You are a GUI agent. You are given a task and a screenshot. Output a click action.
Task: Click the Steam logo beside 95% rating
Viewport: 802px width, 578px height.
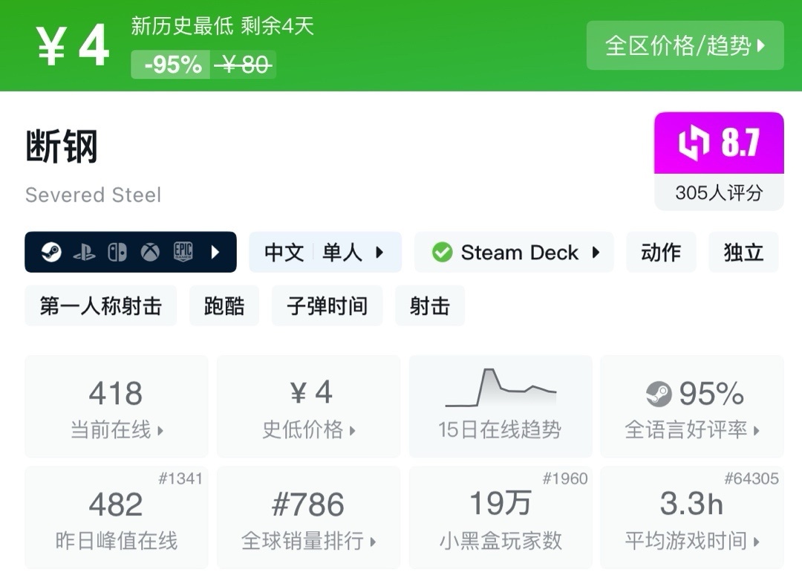pyautogui.click(x=659, y=394)
